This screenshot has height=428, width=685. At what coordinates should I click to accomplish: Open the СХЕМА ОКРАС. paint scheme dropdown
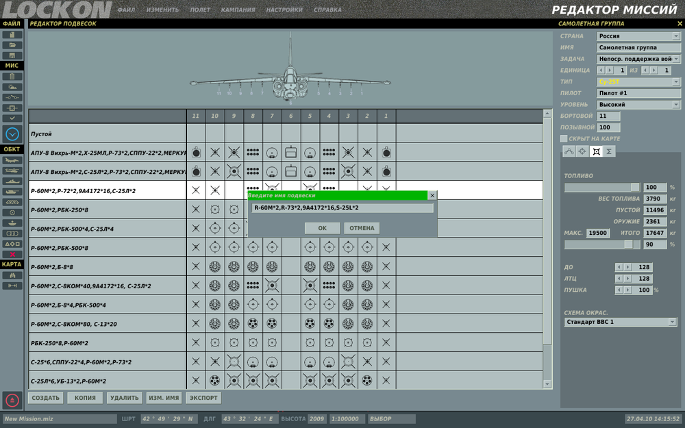(x=621, y=322)
